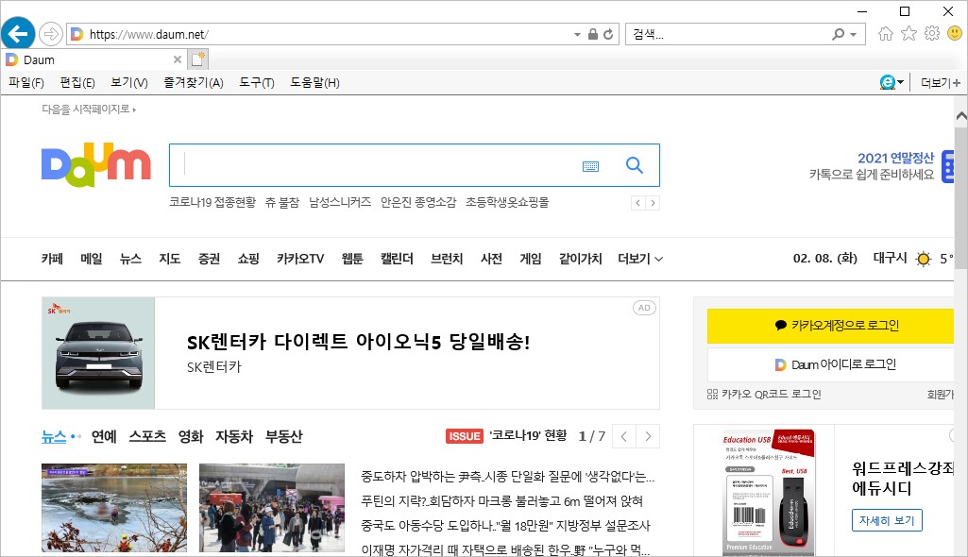Click the AD badge on the banner
Screen dimensions: 968x557
644,308
